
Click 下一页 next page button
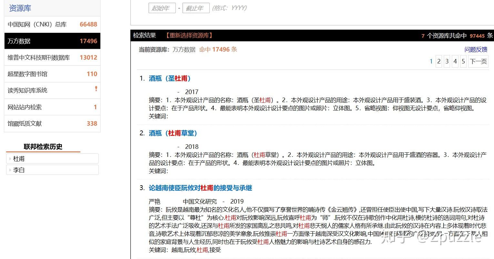(x=478, y=61)
